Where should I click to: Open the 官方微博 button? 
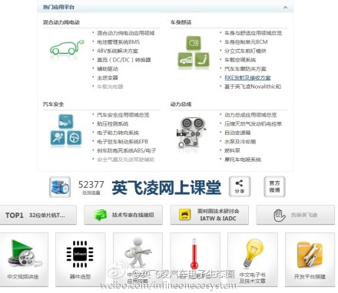point(274,186)
